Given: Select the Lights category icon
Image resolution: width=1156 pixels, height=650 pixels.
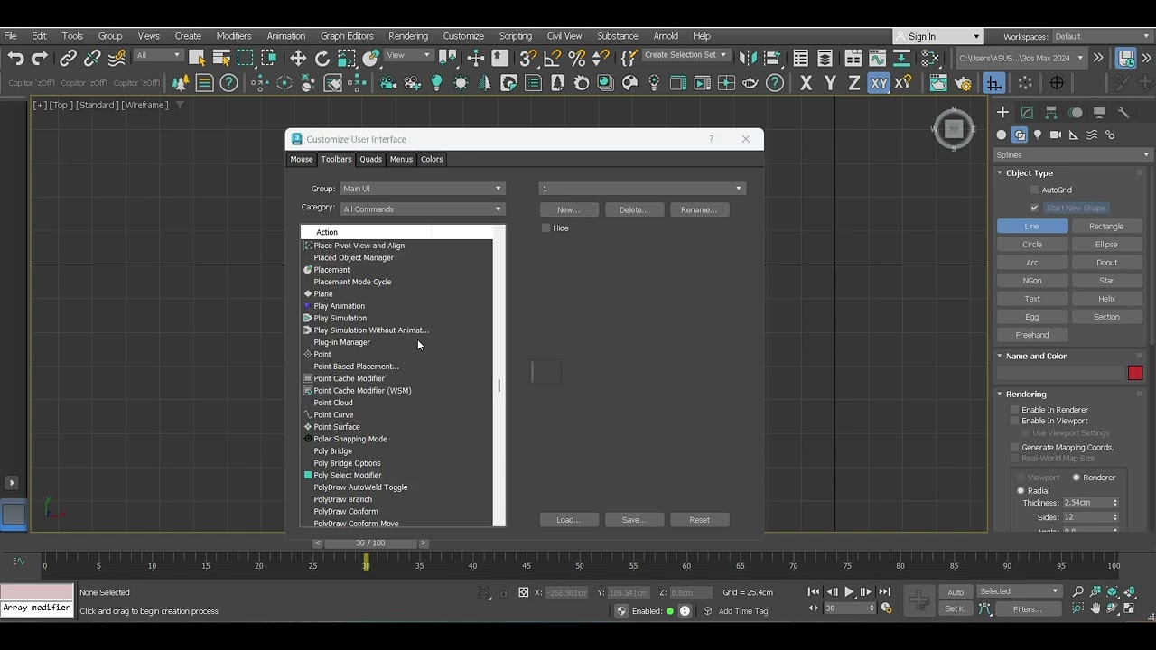Looking at the screenshot, I should (1038, 135).
